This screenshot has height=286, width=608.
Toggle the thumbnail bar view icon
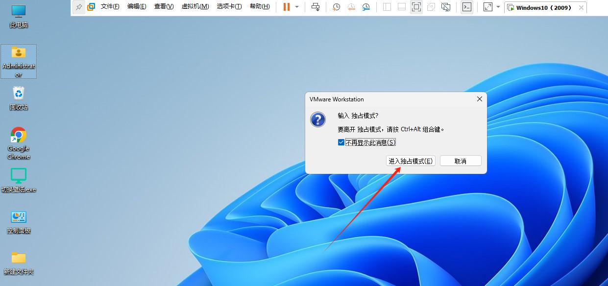tap(401, 7)
